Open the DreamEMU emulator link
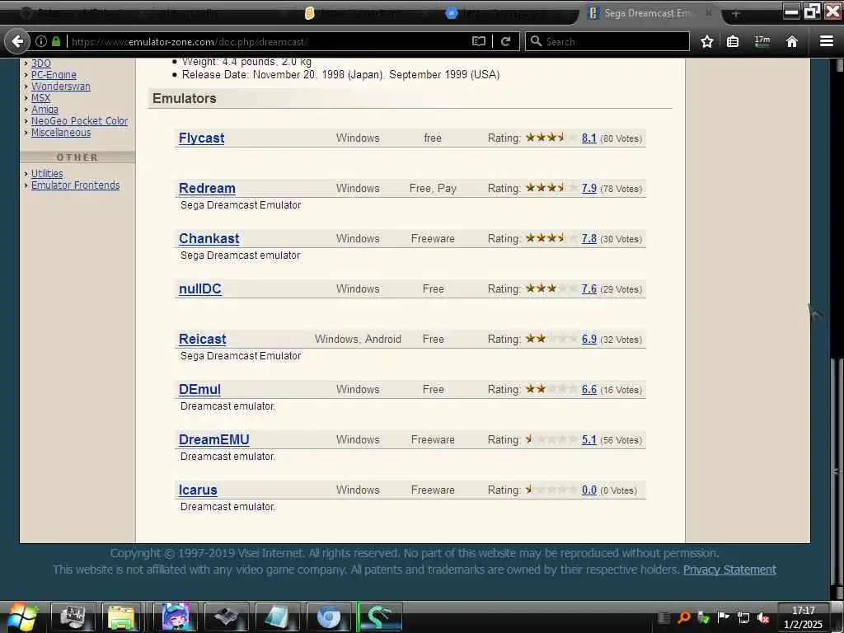 coord(213,440)
